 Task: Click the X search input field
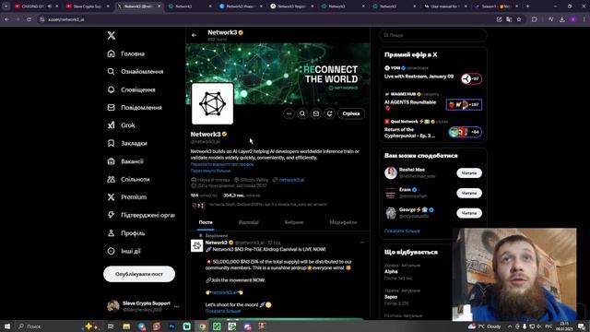coord(433,35)
